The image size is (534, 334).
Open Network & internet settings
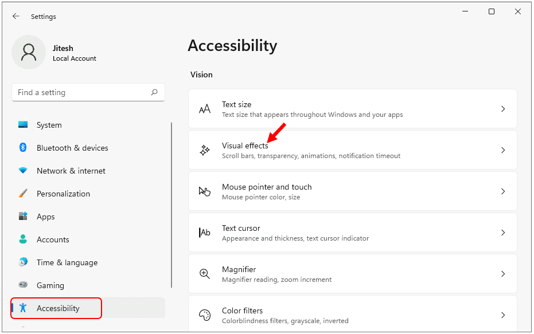[88, 171]
